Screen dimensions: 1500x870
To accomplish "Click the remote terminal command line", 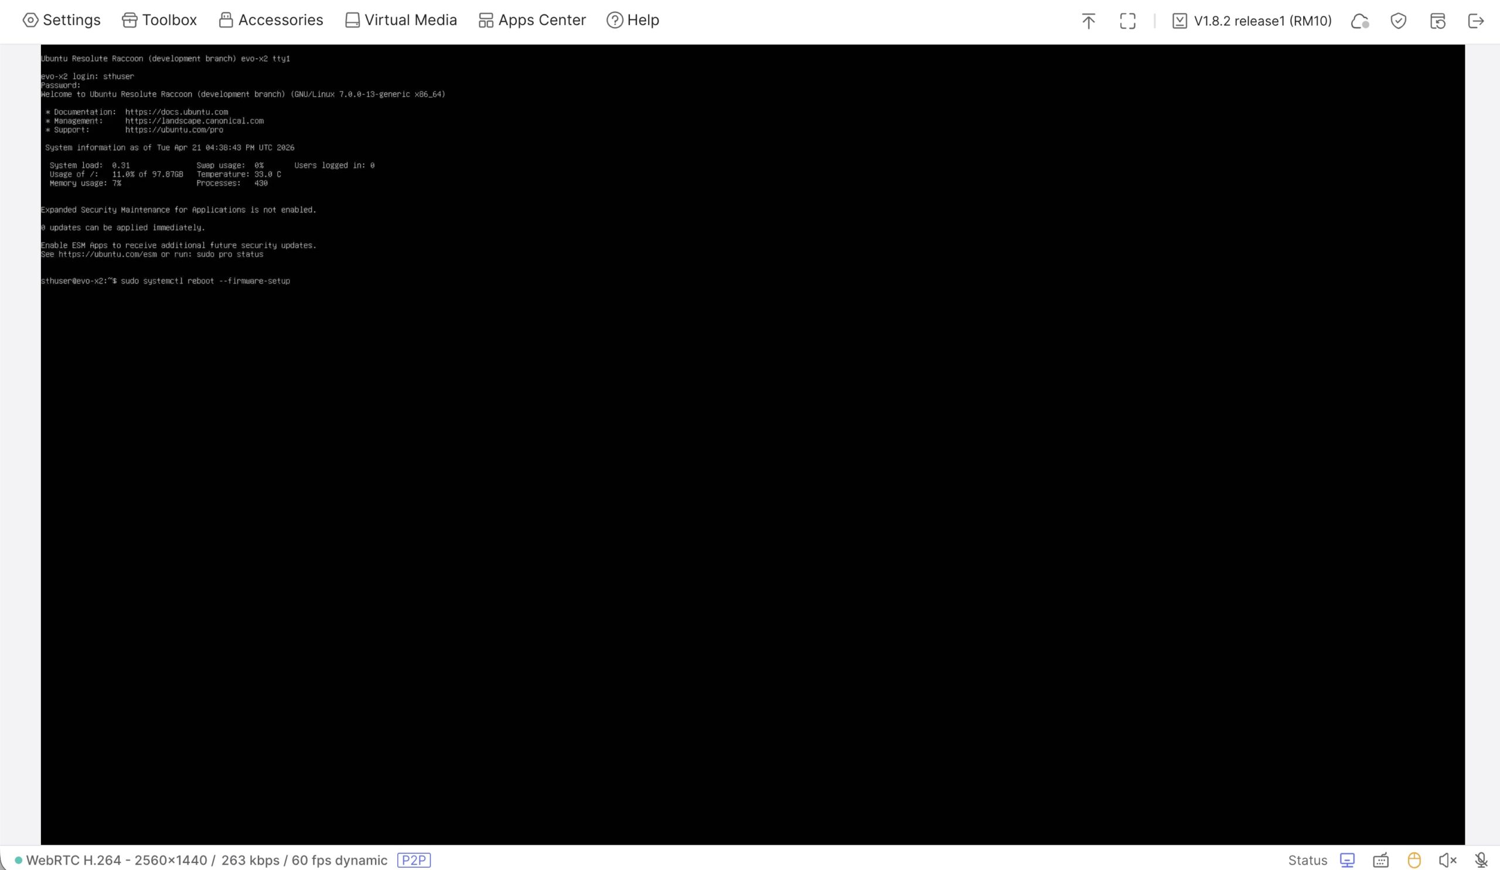I will coord(205,280).
